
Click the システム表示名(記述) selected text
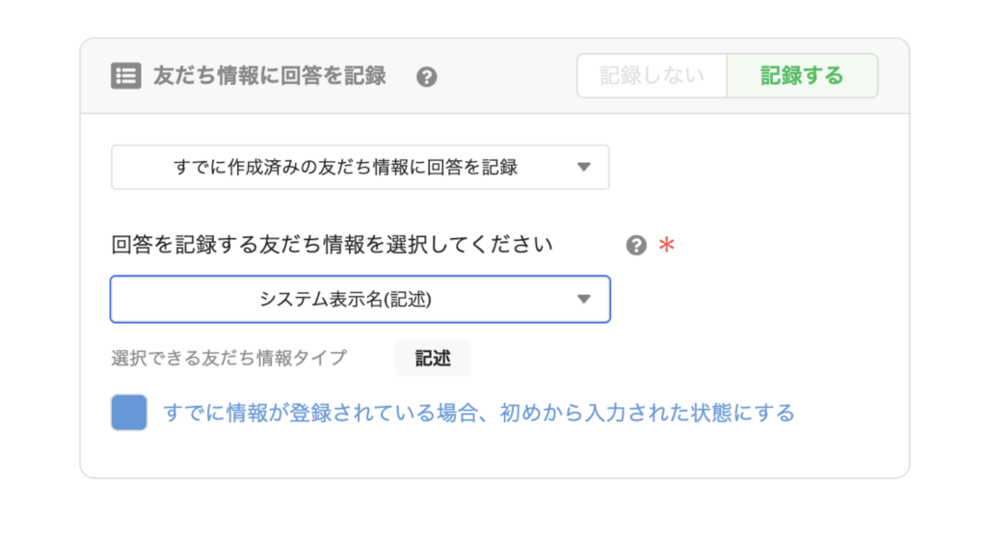346,299
